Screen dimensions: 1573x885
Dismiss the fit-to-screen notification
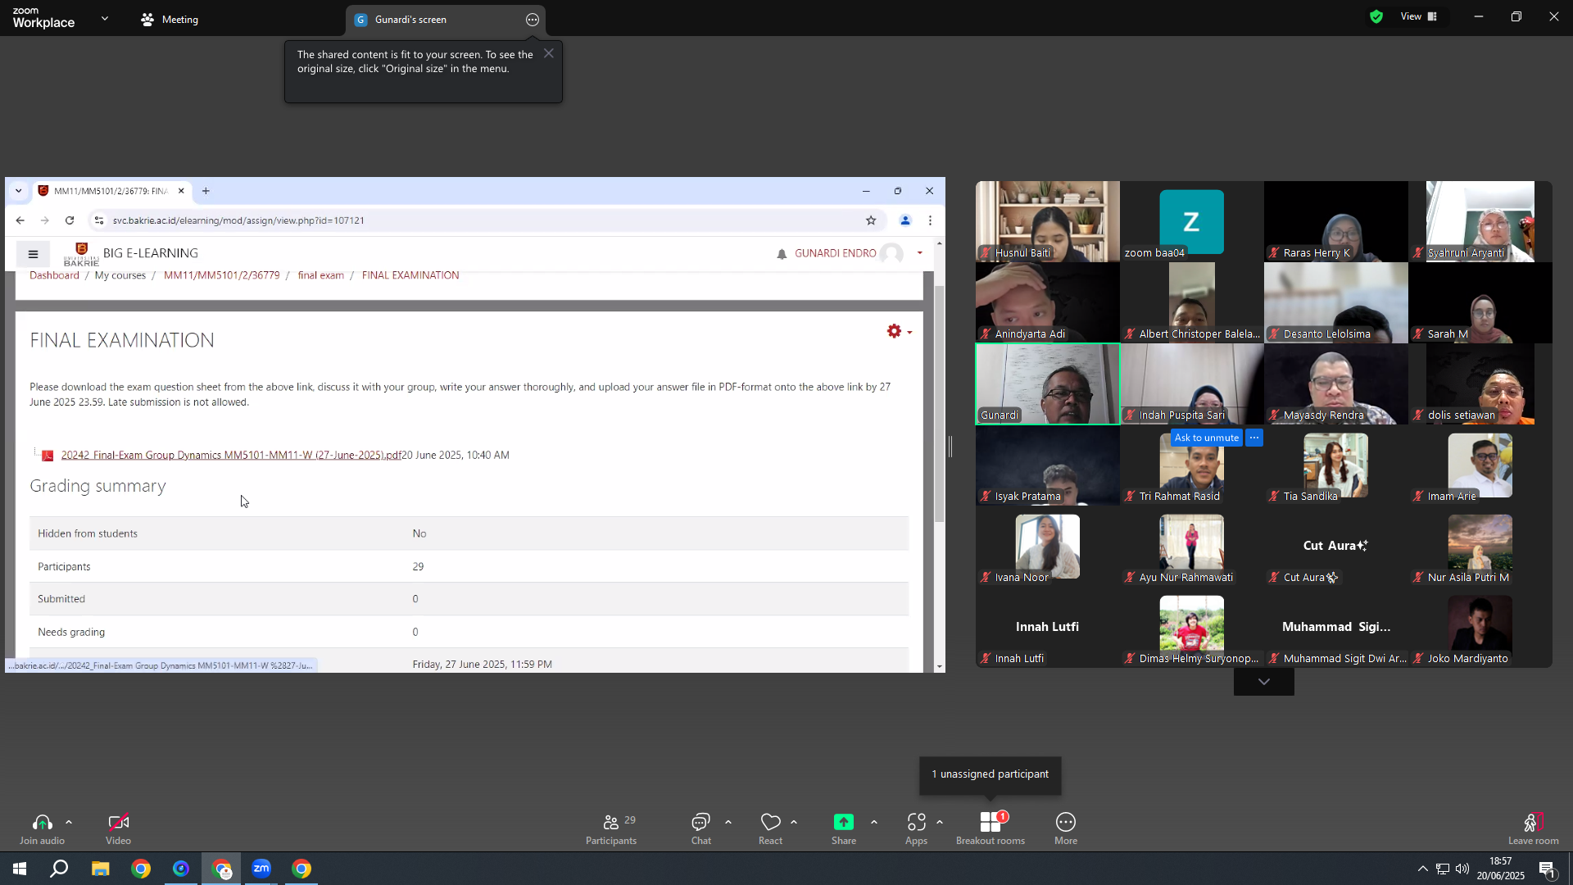pos(549,53)
